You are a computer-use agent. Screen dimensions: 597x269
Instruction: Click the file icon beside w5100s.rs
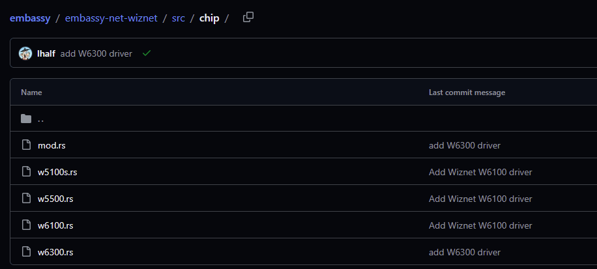point(26,172)
